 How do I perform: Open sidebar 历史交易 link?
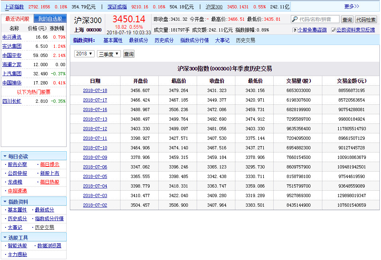coord(44,227)
